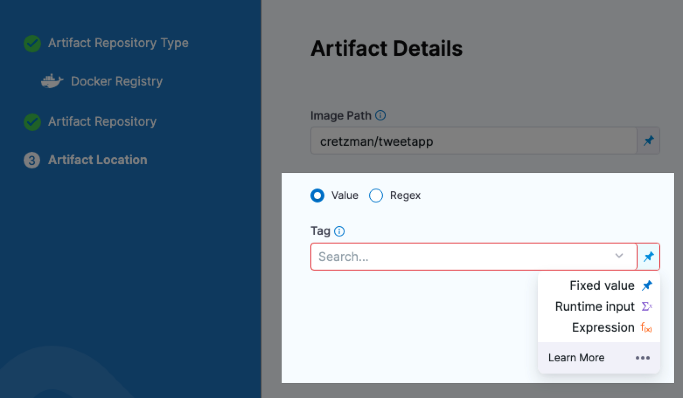
Task: Click the three-dots icon near Learn More
Action: coord(642,358)
